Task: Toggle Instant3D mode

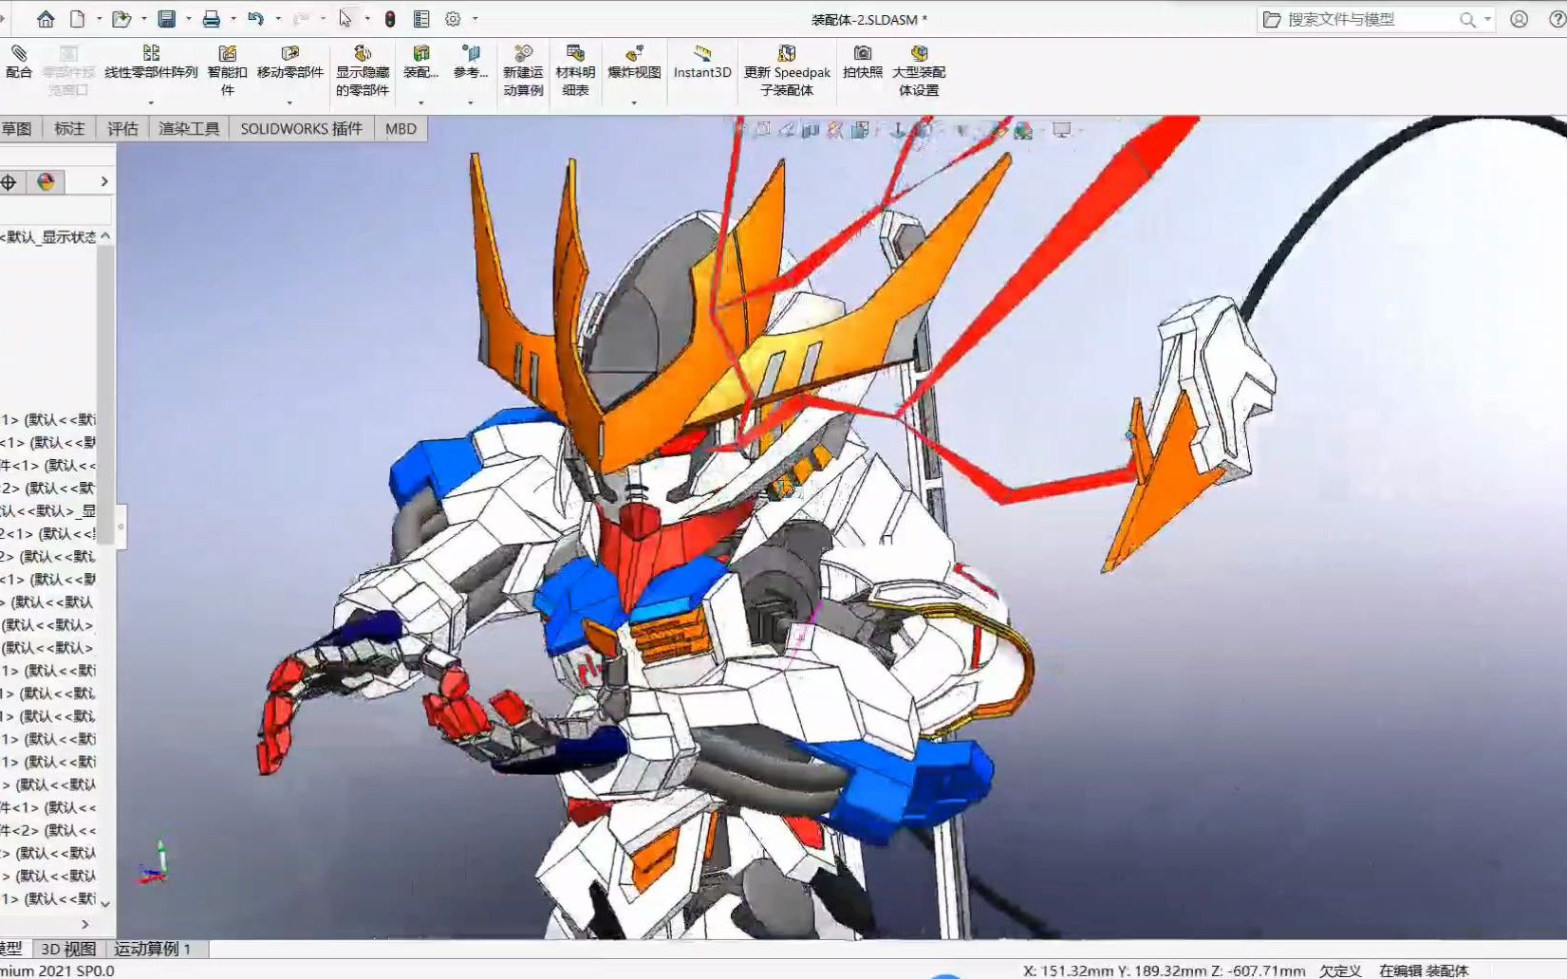Action: (x=702, y=63)
